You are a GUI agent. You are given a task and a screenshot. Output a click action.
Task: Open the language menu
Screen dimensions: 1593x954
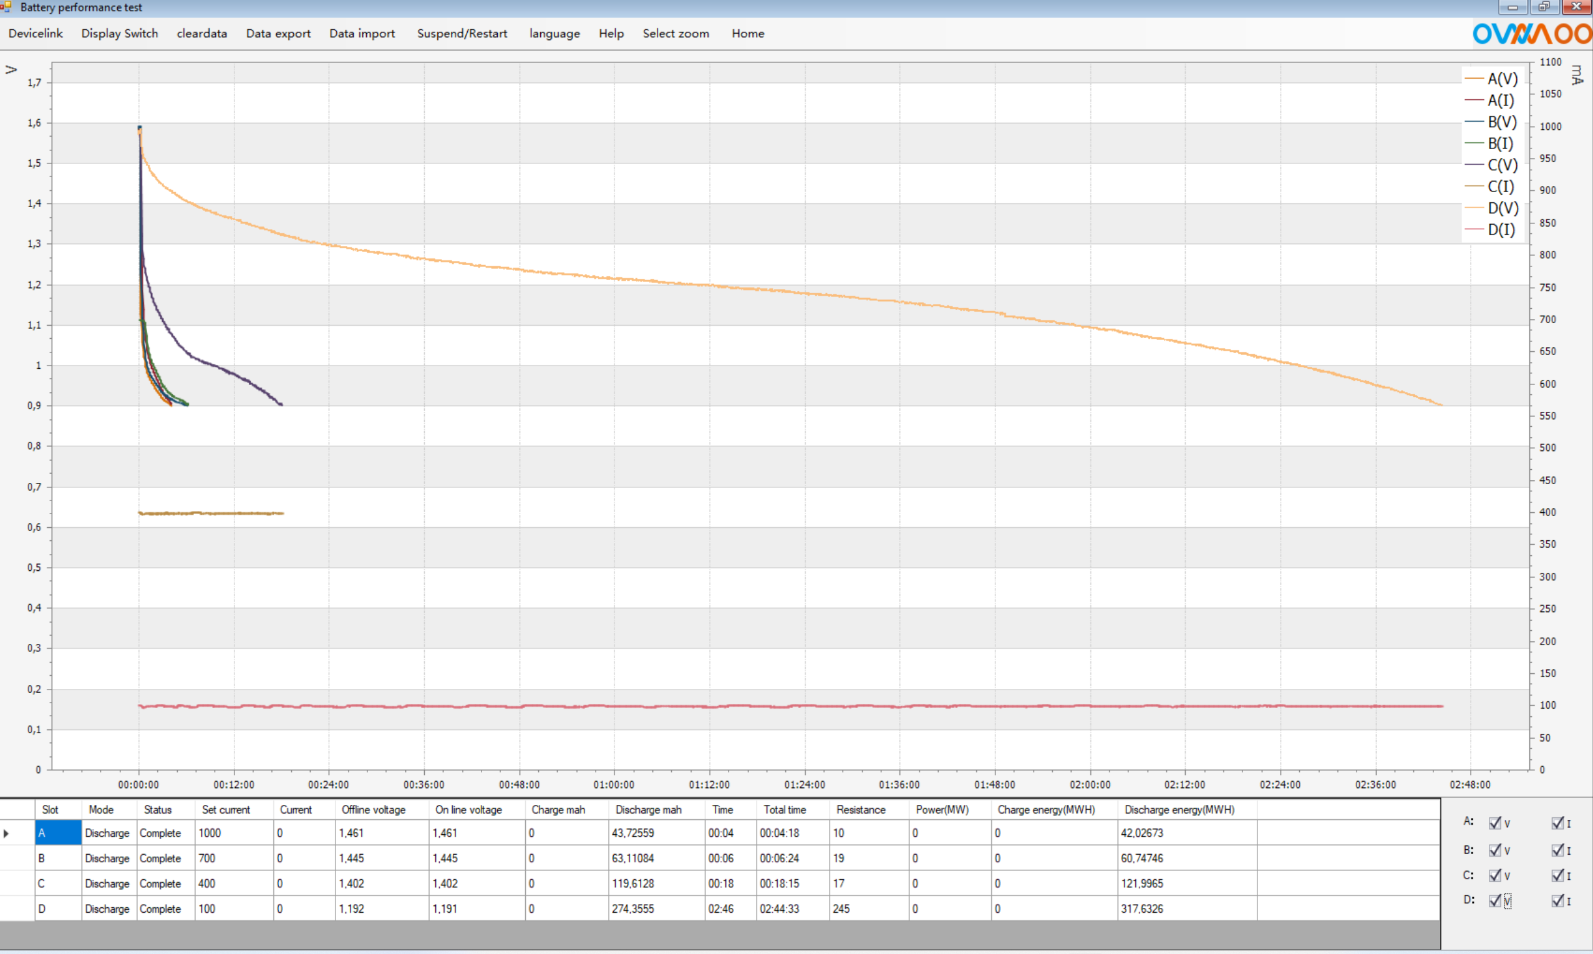(554, 34)
